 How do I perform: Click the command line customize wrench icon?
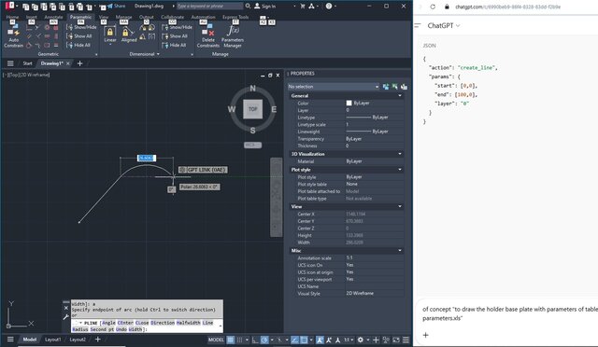click(x=65, y=317)
